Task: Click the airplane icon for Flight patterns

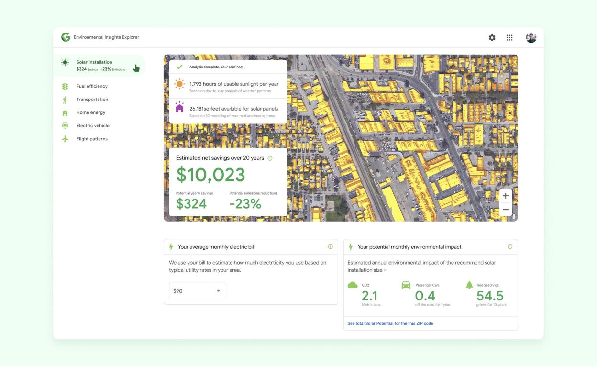Action: [65, 139]
